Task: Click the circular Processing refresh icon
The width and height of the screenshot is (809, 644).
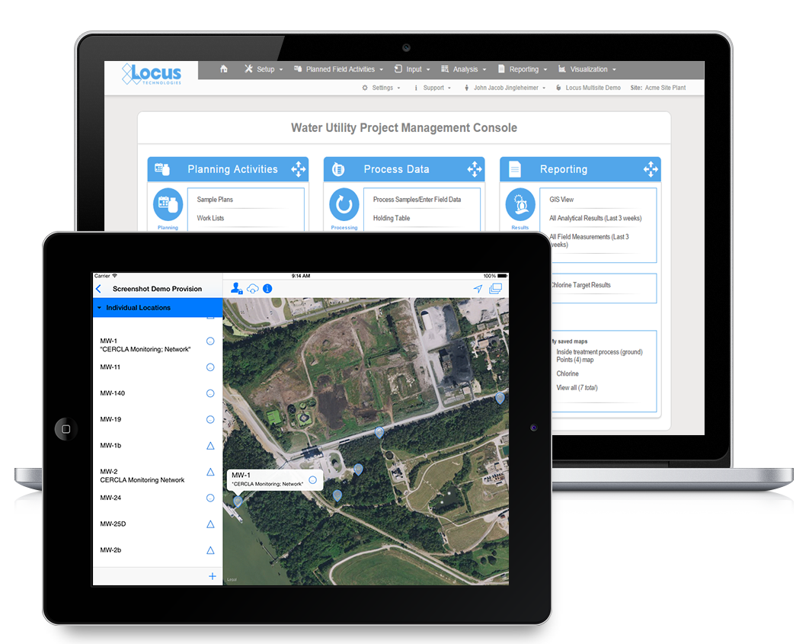Action: pos(344,204)
